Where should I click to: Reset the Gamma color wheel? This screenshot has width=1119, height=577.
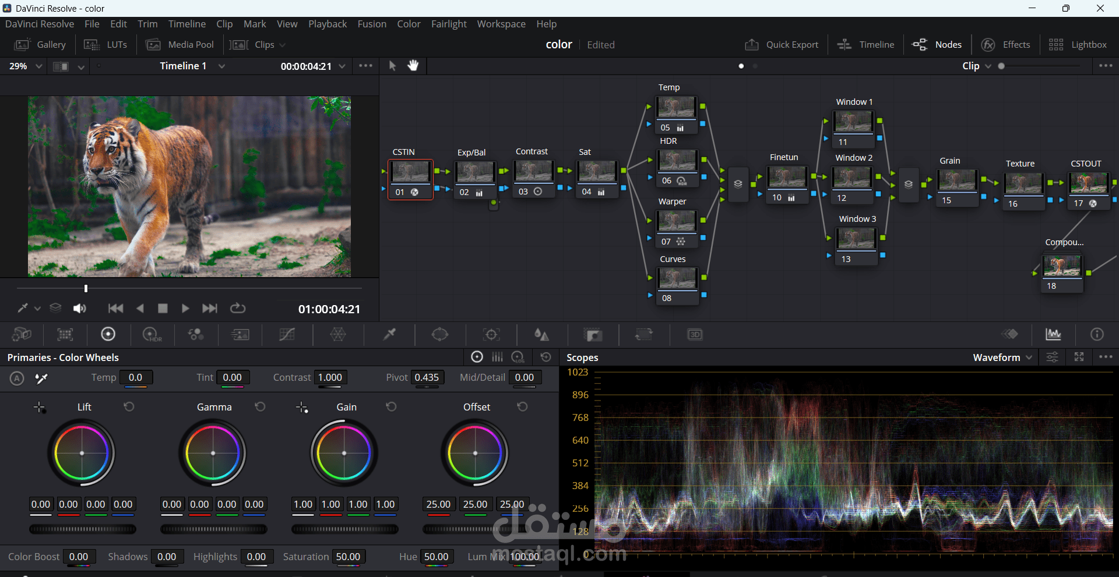pyautogui.click(x=261, y=406)
